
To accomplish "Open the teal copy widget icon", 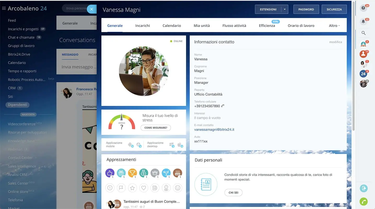I will point(364,188).
